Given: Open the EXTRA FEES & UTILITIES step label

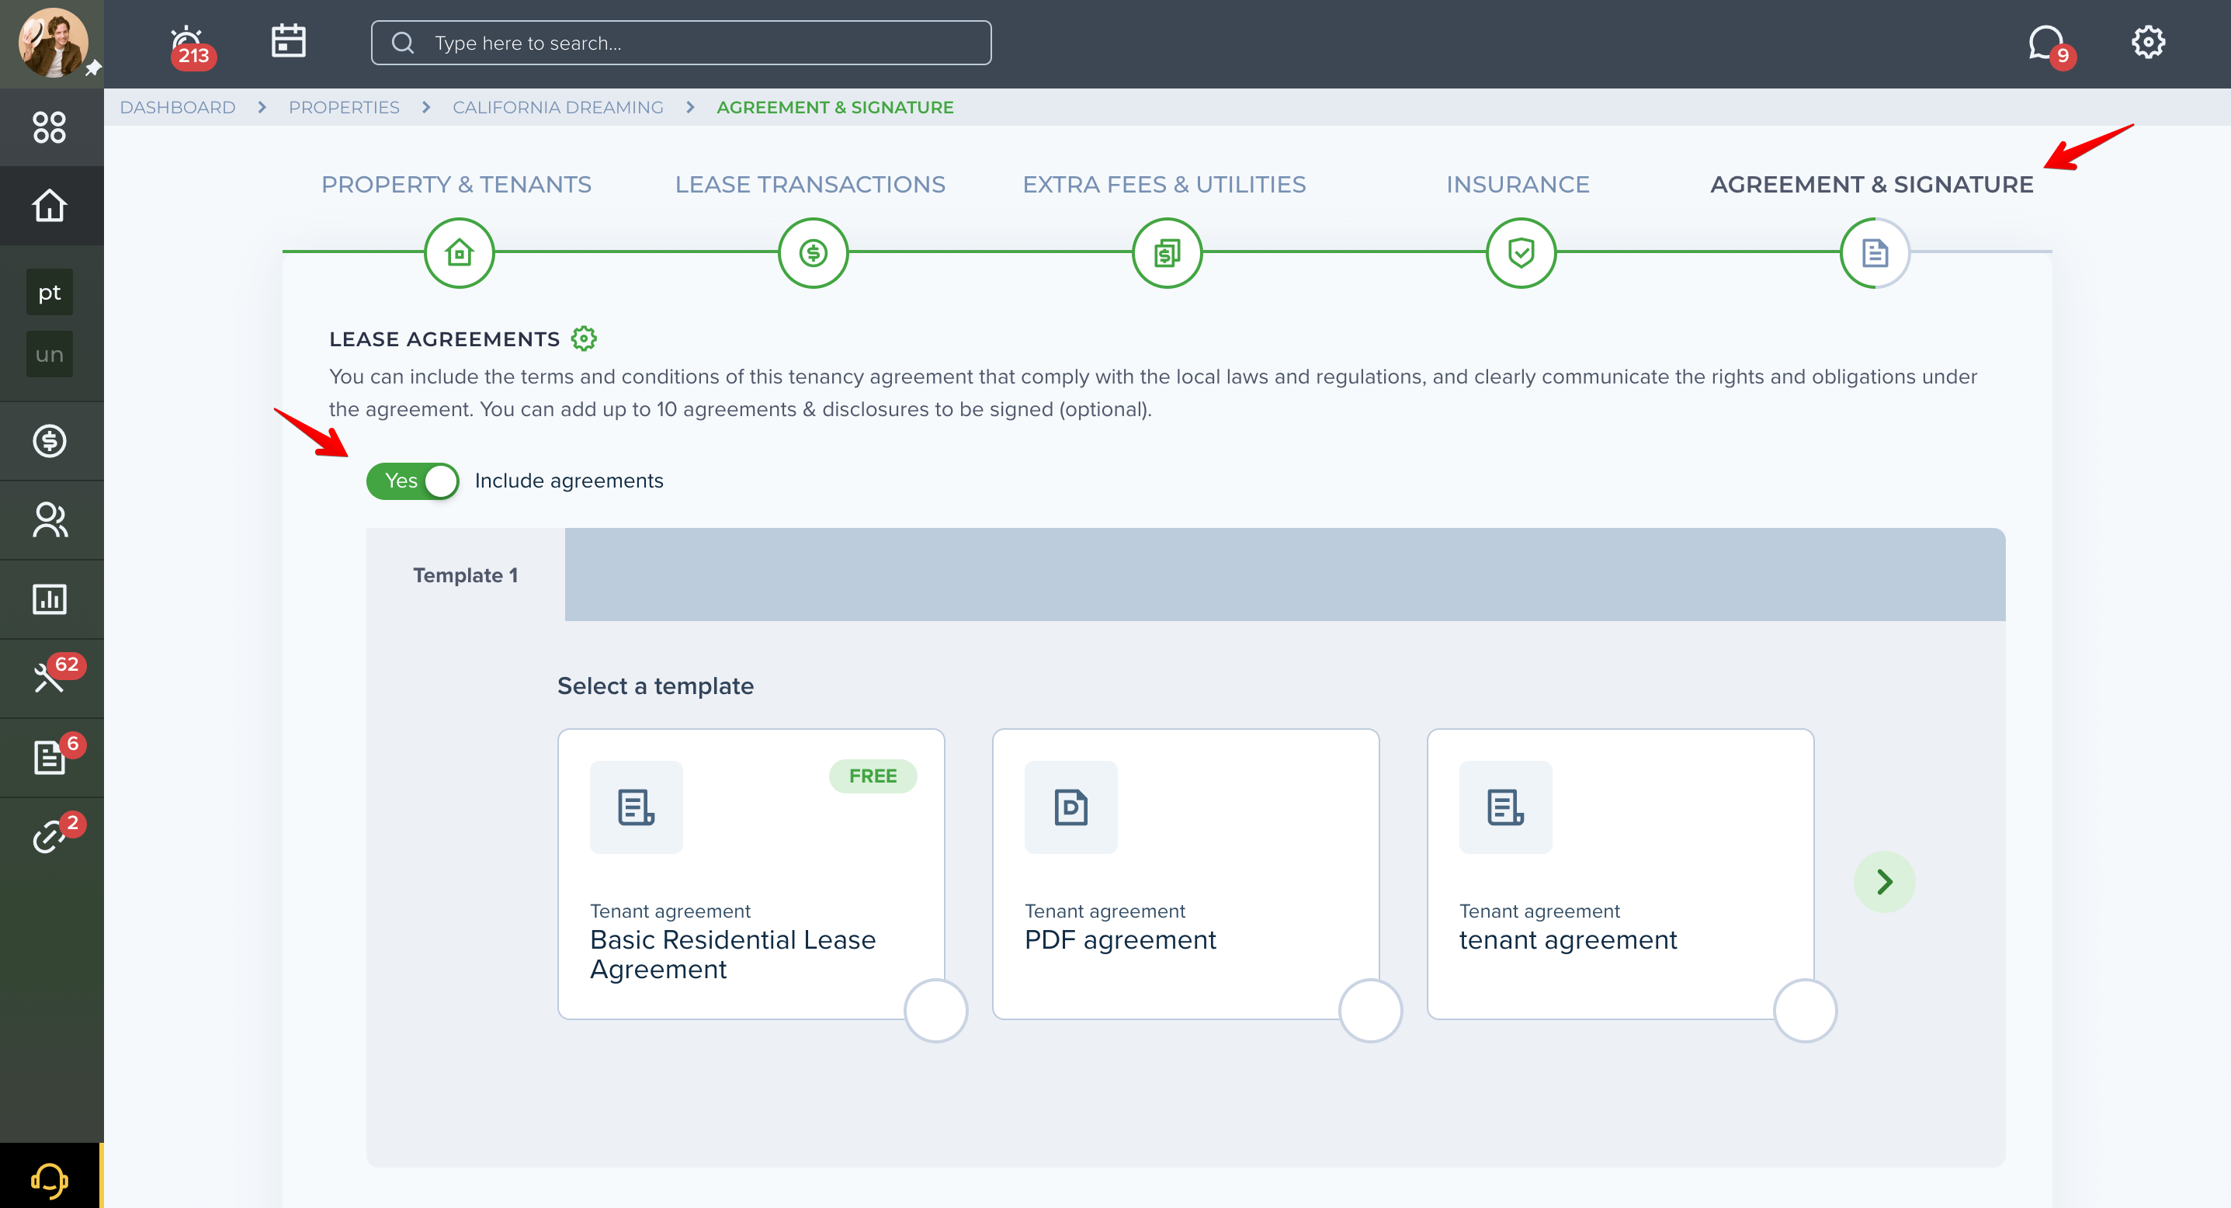Looking at the screenshot, I should pyautogui.click(x=1164, y=185).
